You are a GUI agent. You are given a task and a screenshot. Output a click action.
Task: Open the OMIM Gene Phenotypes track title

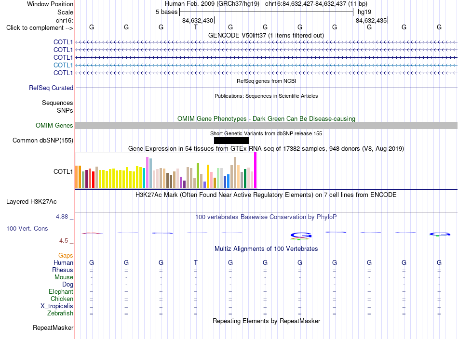click(x=267, y=119)
